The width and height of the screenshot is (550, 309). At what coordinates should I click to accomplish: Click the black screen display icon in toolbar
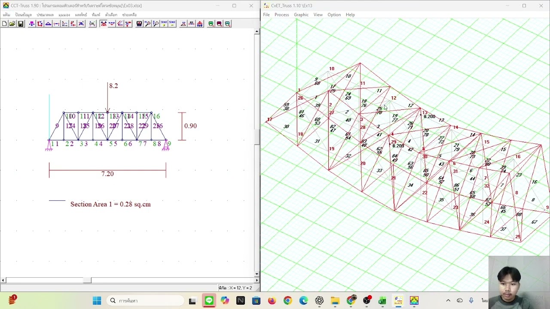(x=139, y=24)
